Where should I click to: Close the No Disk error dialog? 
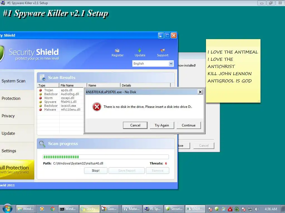pyautogui.click(x=200, y=92)
